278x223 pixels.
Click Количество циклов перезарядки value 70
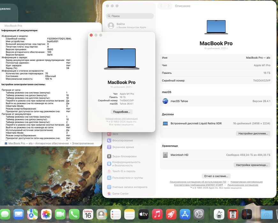pyautogui.click(x=47, y=74)
